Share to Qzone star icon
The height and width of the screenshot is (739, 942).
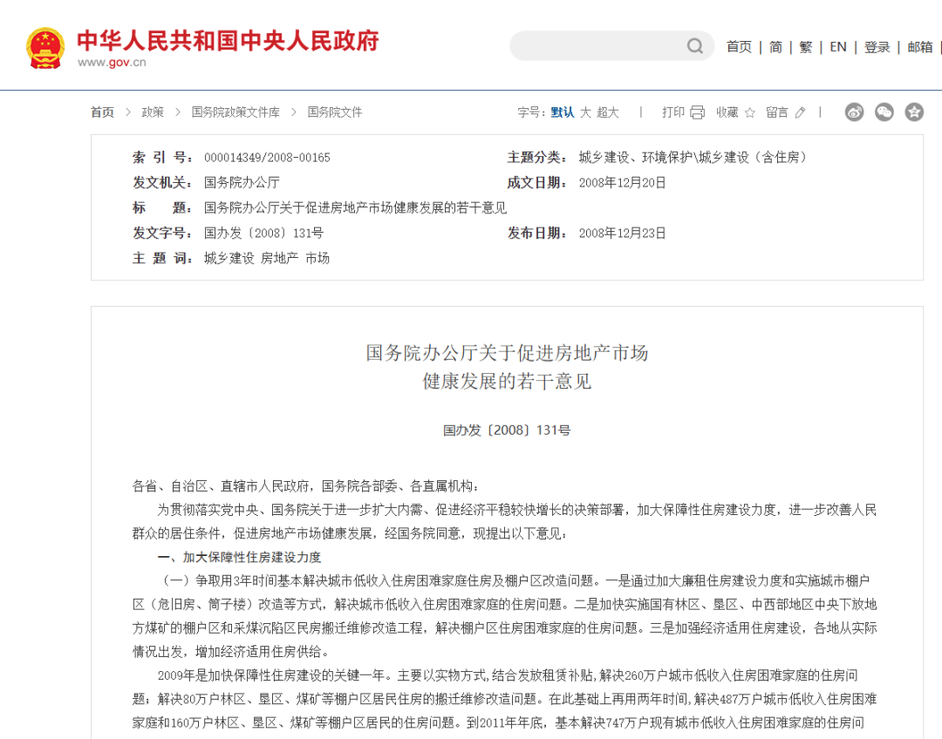pos(914,112)
